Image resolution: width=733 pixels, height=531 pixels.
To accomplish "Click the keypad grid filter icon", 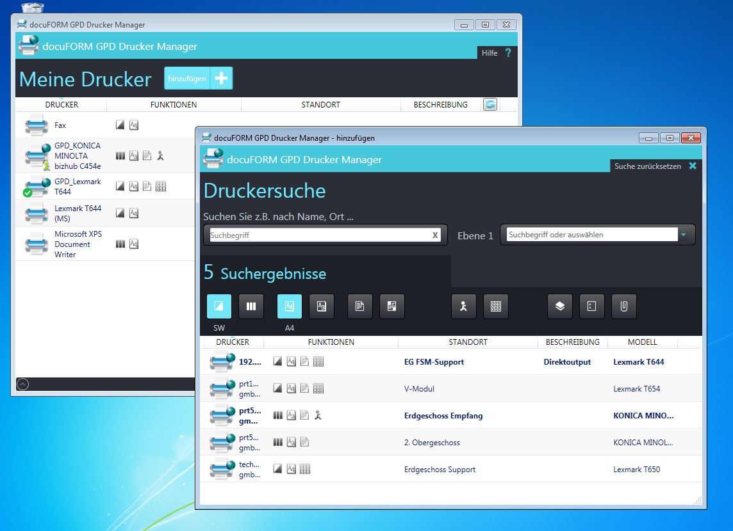I will pyautogui.click(x=495, y=306).
